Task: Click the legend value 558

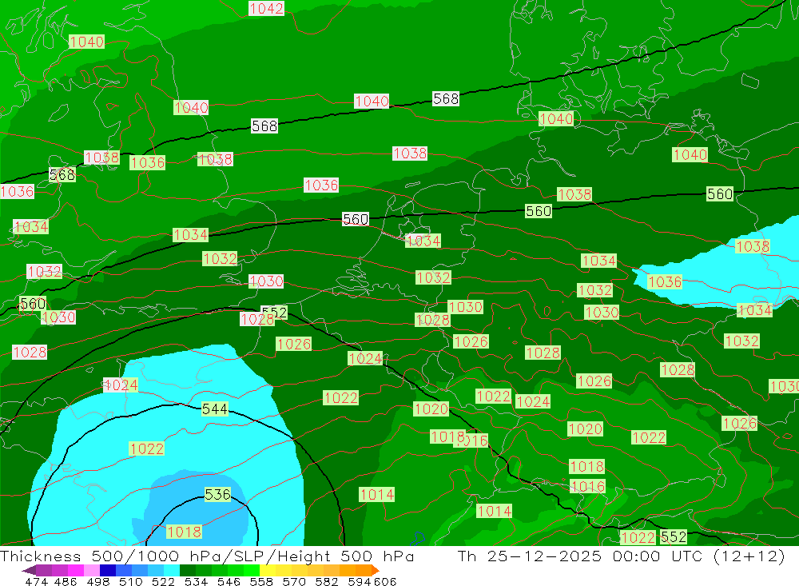Action: coord(261,581)
